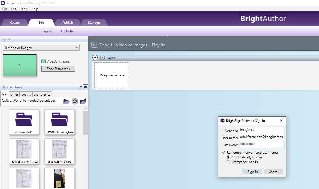The height and width of the screenshot is (189, 319).
Task: Click the icon in the sign-in dialog title
Action: (x=222, y=120)
